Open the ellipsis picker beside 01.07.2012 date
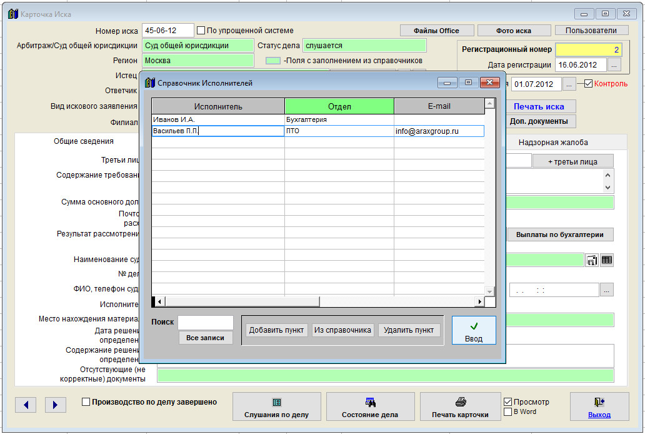 tap(569, 84)
